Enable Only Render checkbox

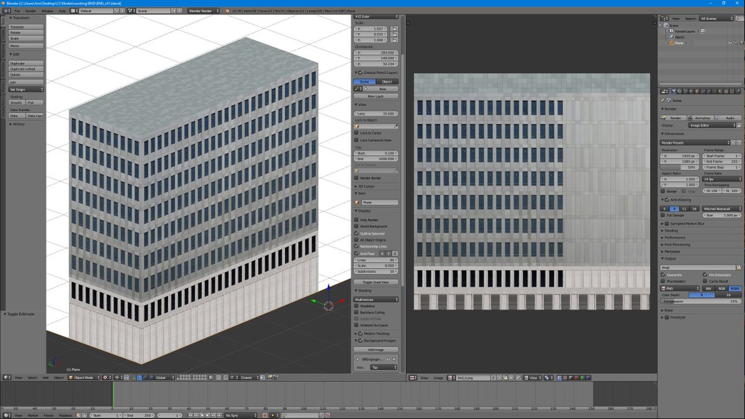click(x=356, y=220)
